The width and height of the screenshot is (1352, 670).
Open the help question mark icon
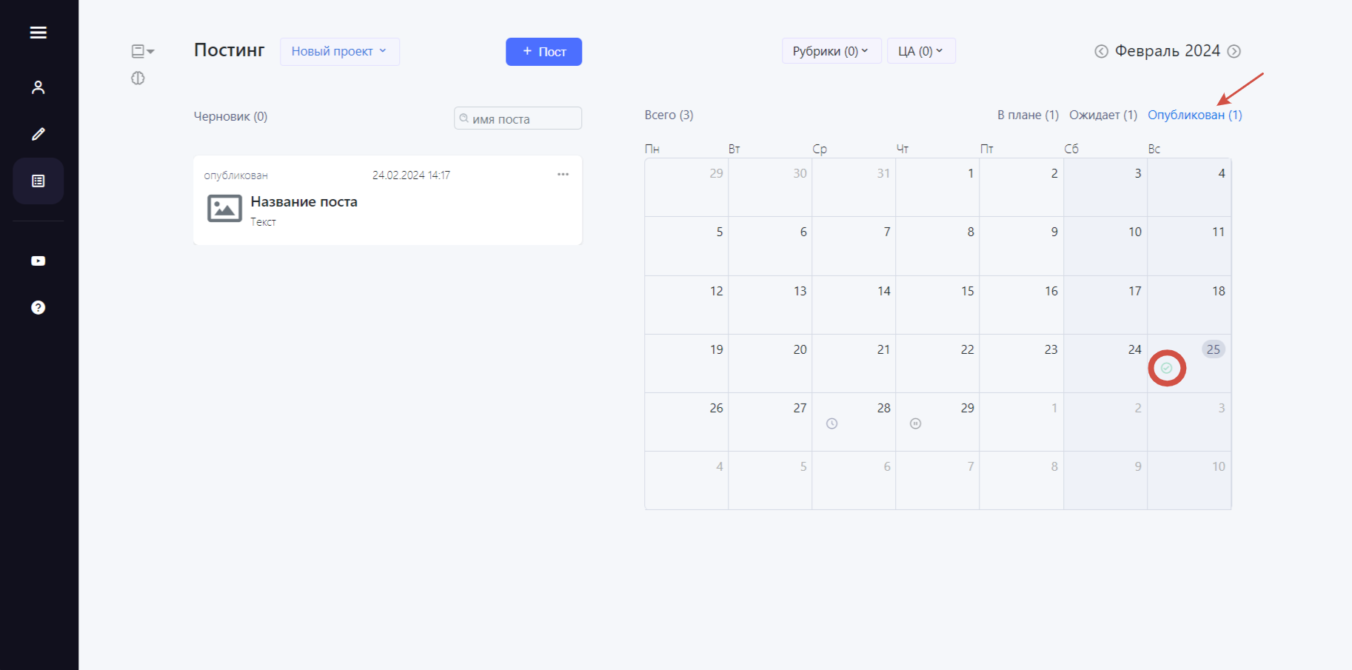click(x=39, y=307)
